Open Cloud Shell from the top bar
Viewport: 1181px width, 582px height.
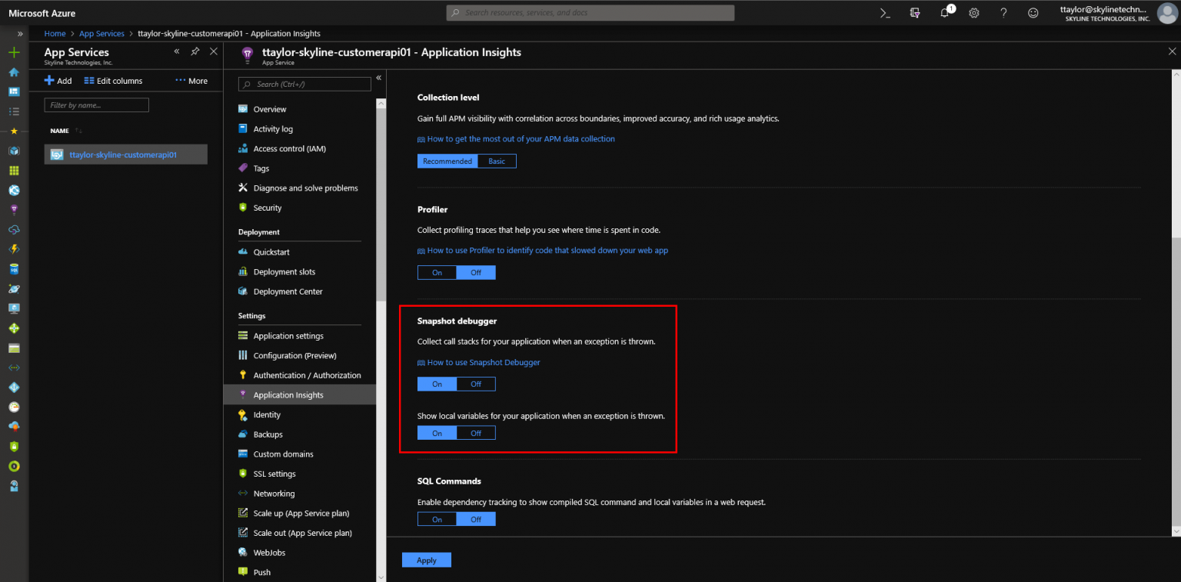[x=885, y=13]
